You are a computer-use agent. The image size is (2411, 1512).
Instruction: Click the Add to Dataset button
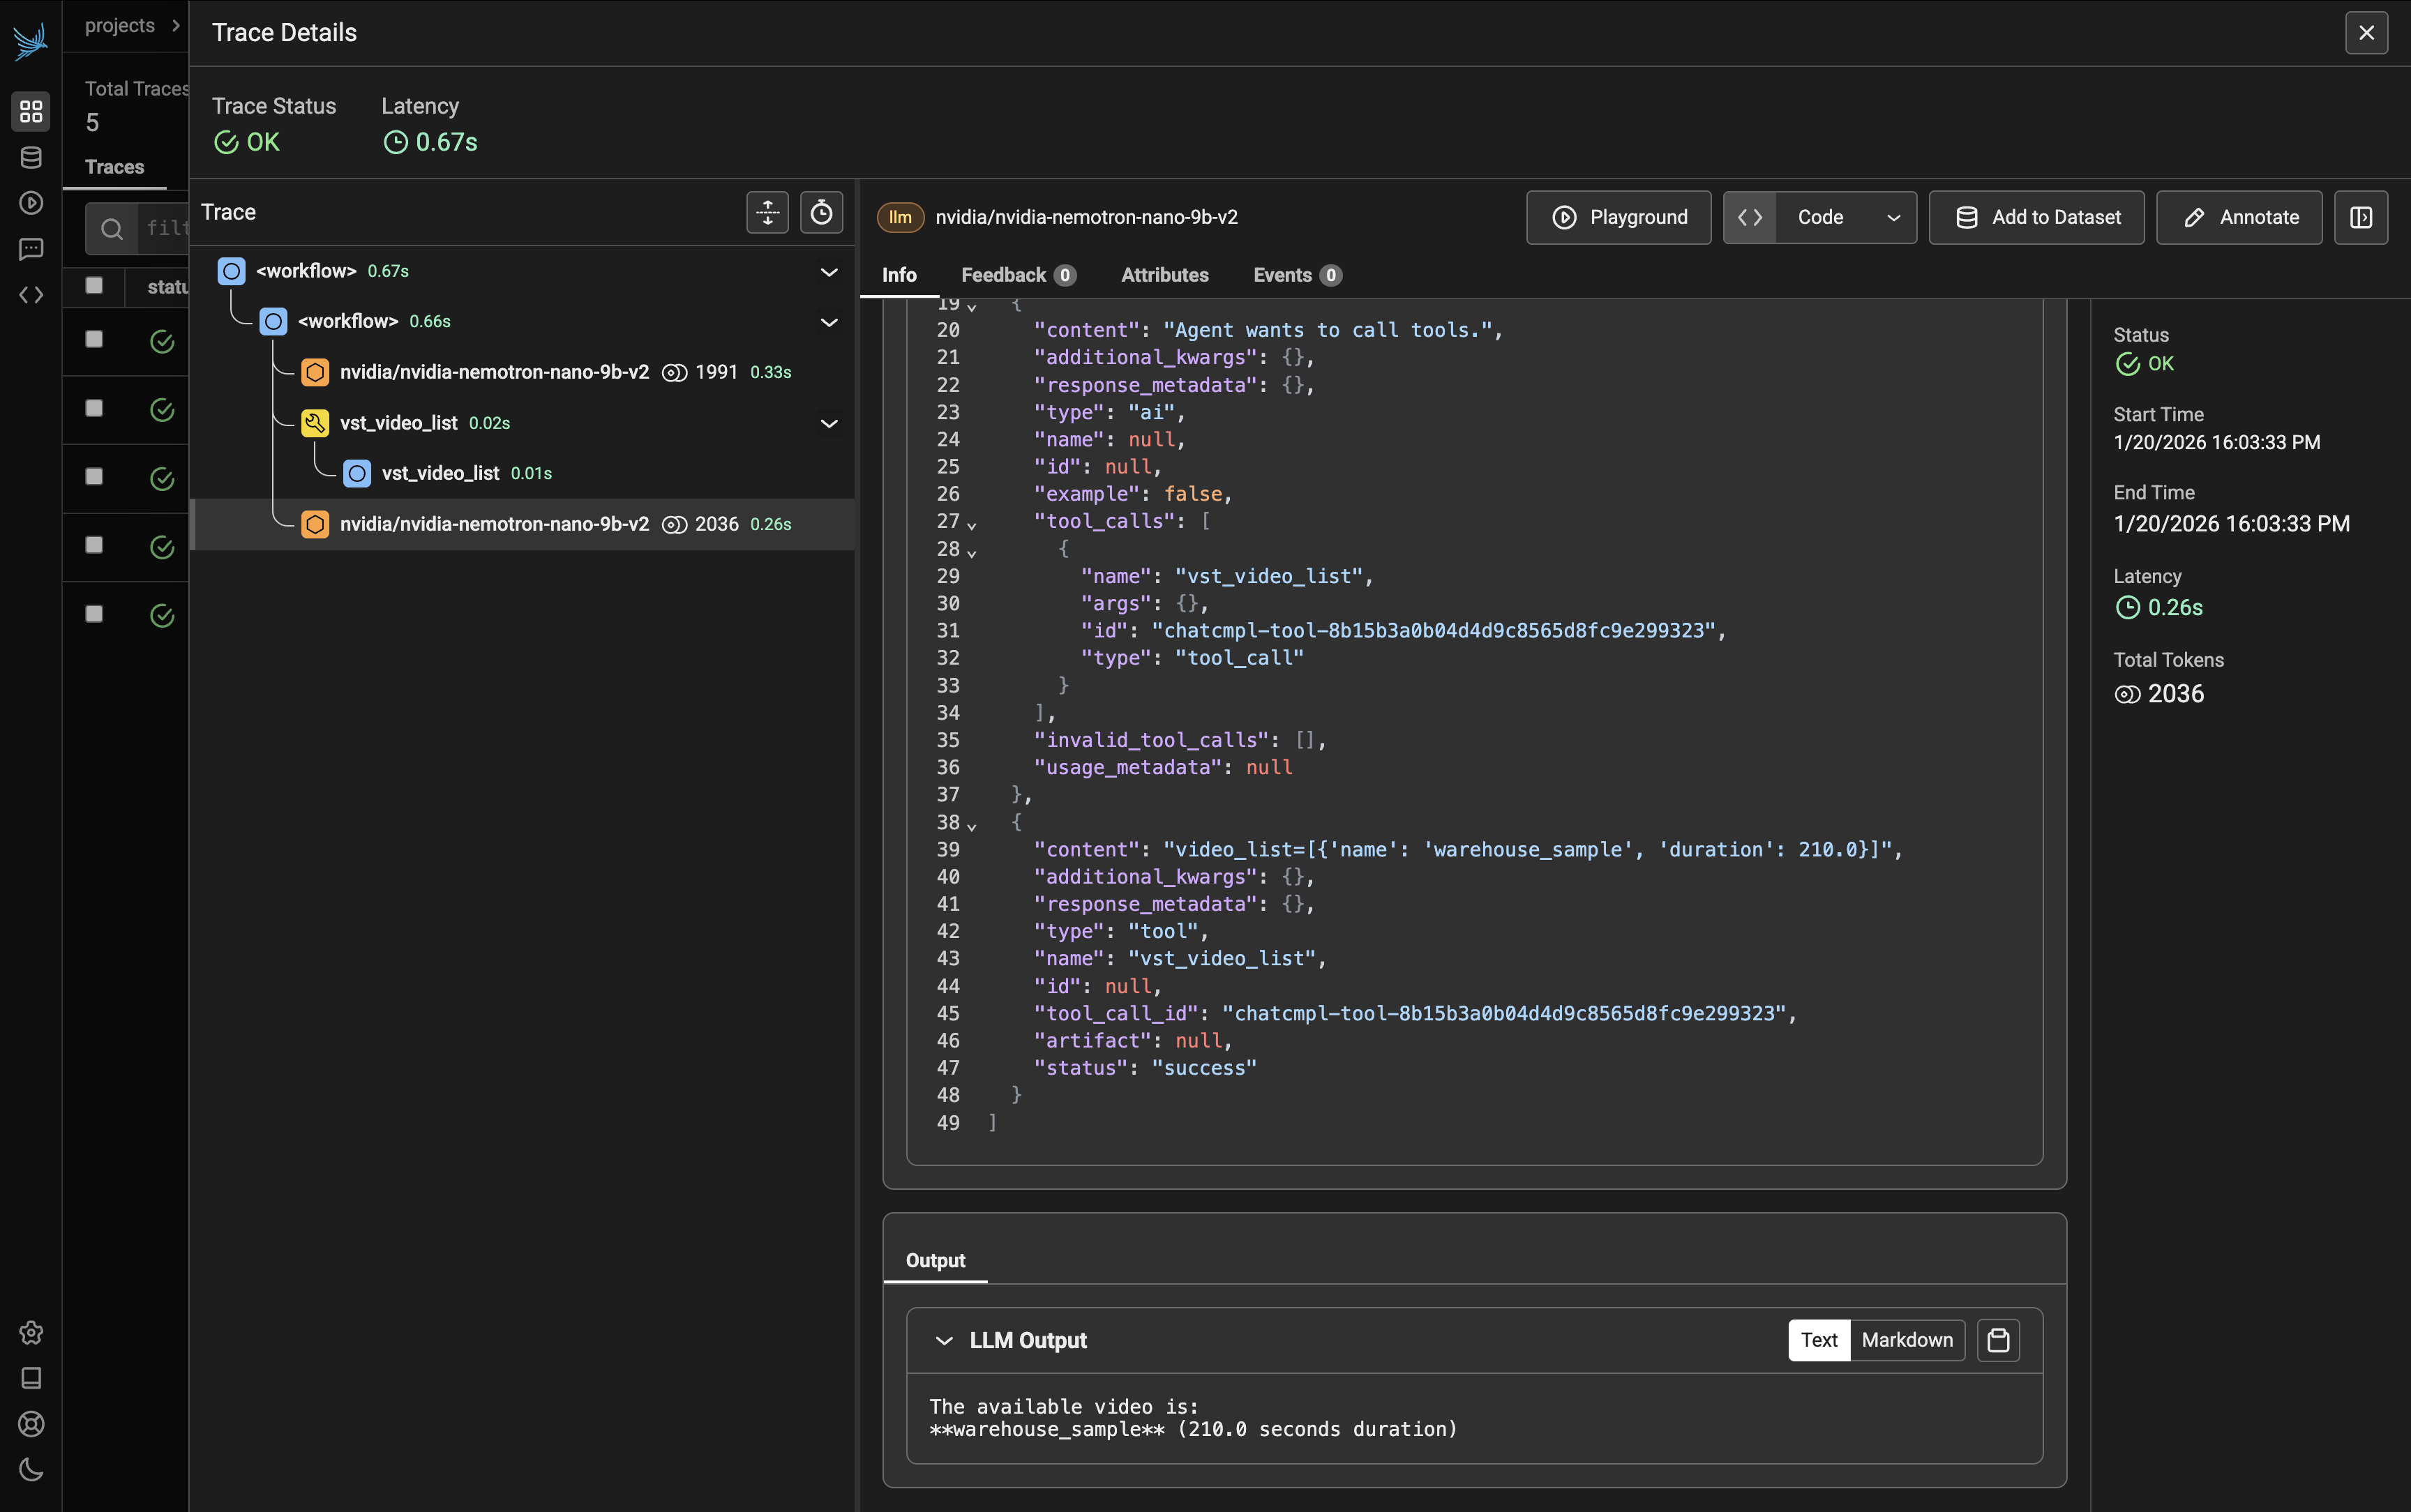point(2036,217)
